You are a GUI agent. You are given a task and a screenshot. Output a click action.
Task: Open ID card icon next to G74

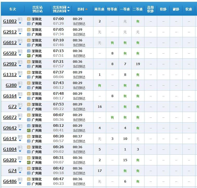tap(20, 169)
